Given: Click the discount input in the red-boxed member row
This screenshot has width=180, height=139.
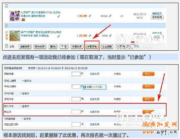Looking at the screenshot, I should 76,112.
